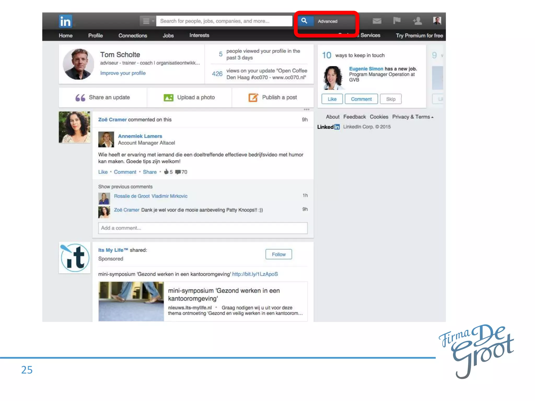Viewport: 535px width, 401px height.
Task: Click the Share an update quote icon
Action: coord(80,98)
